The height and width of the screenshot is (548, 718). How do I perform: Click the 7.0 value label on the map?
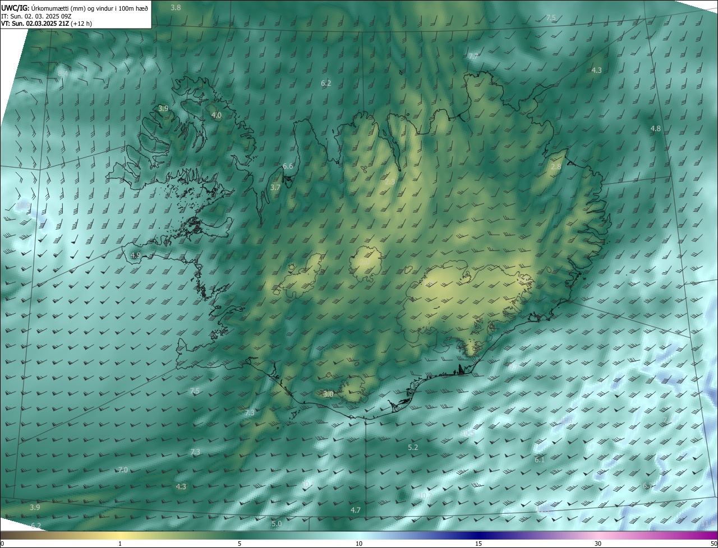coord(123,470)
